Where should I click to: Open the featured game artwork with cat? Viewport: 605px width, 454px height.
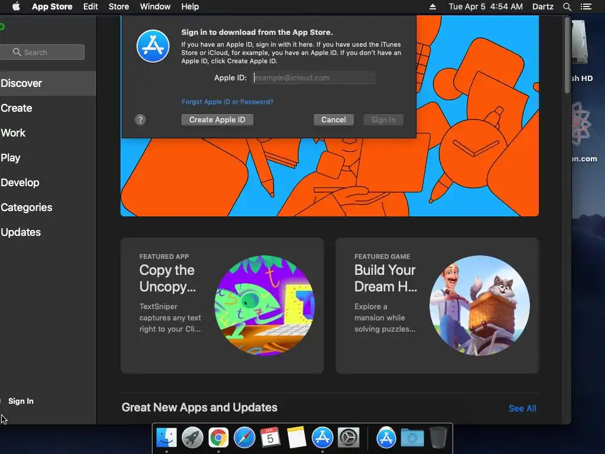tap(480, 306)
